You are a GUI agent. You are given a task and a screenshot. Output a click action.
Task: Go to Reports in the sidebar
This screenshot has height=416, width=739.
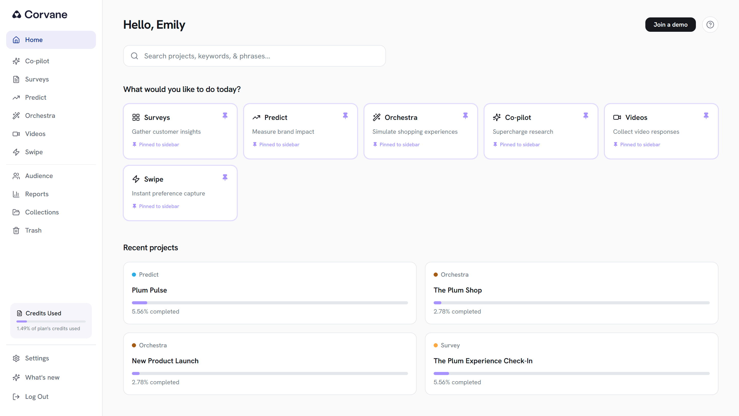pos(37,194)
